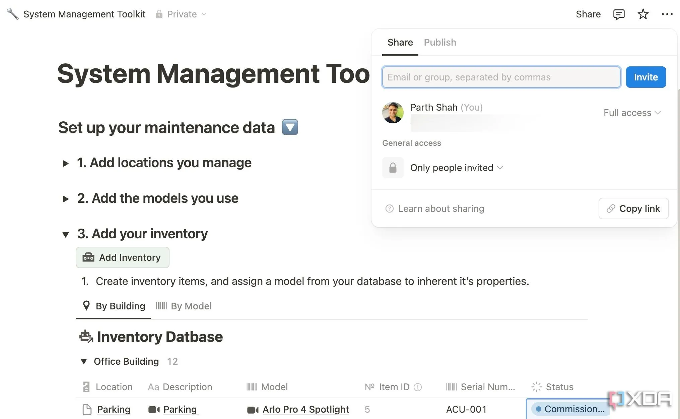This screenshot has width=680, height=419.
Task: Expand '2. Add the models you use'
Action: coord(66,199)
